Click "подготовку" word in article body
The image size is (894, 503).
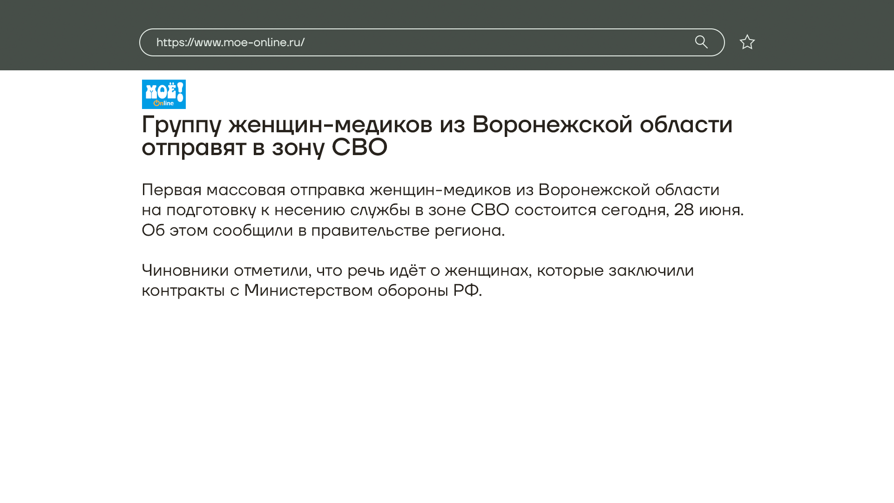[x=211, y=210]
